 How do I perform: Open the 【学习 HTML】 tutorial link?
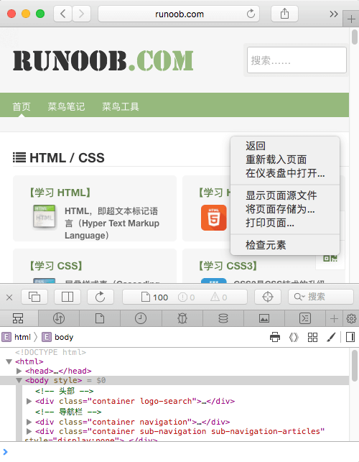click(60, 193)
